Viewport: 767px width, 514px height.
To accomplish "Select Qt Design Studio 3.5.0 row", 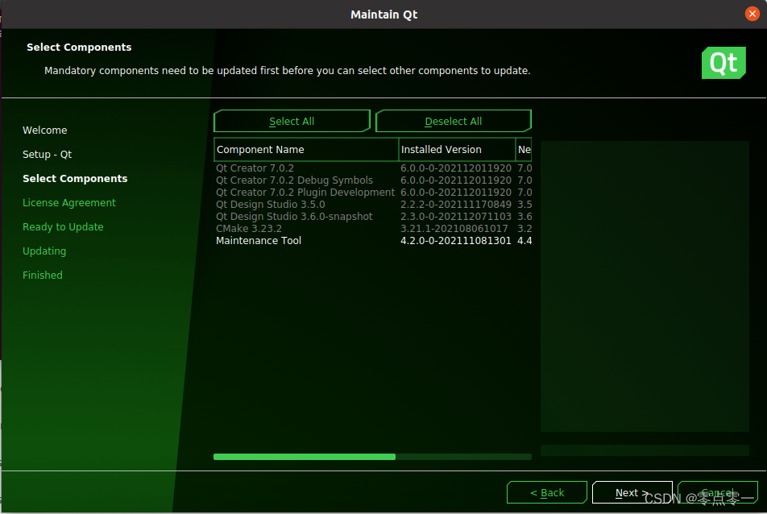I will coord(373,205).
